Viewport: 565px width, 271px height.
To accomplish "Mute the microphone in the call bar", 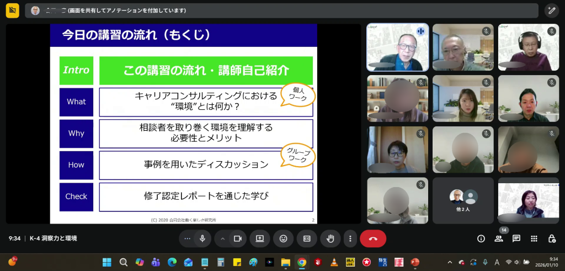I will tap(202, 238).
